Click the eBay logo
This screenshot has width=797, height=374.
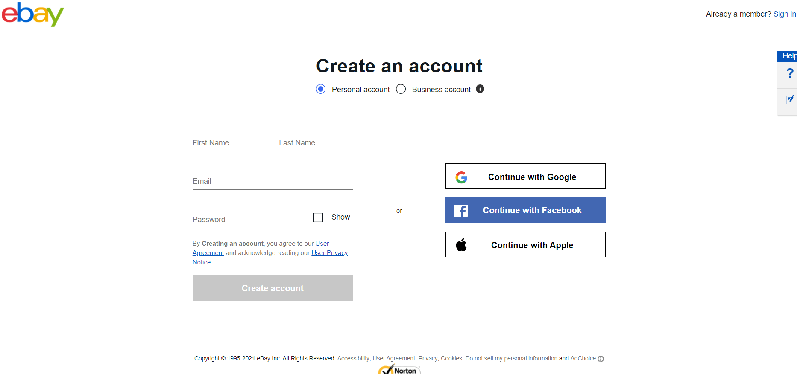[x=32, y=14]
